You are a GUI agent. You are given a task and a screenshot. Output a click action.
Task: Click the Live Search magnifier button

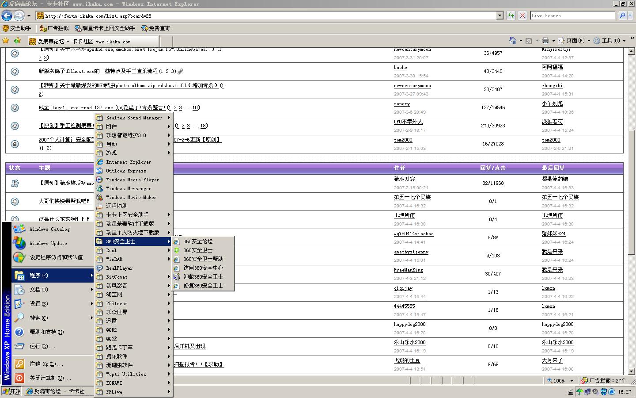coord(623,15)
